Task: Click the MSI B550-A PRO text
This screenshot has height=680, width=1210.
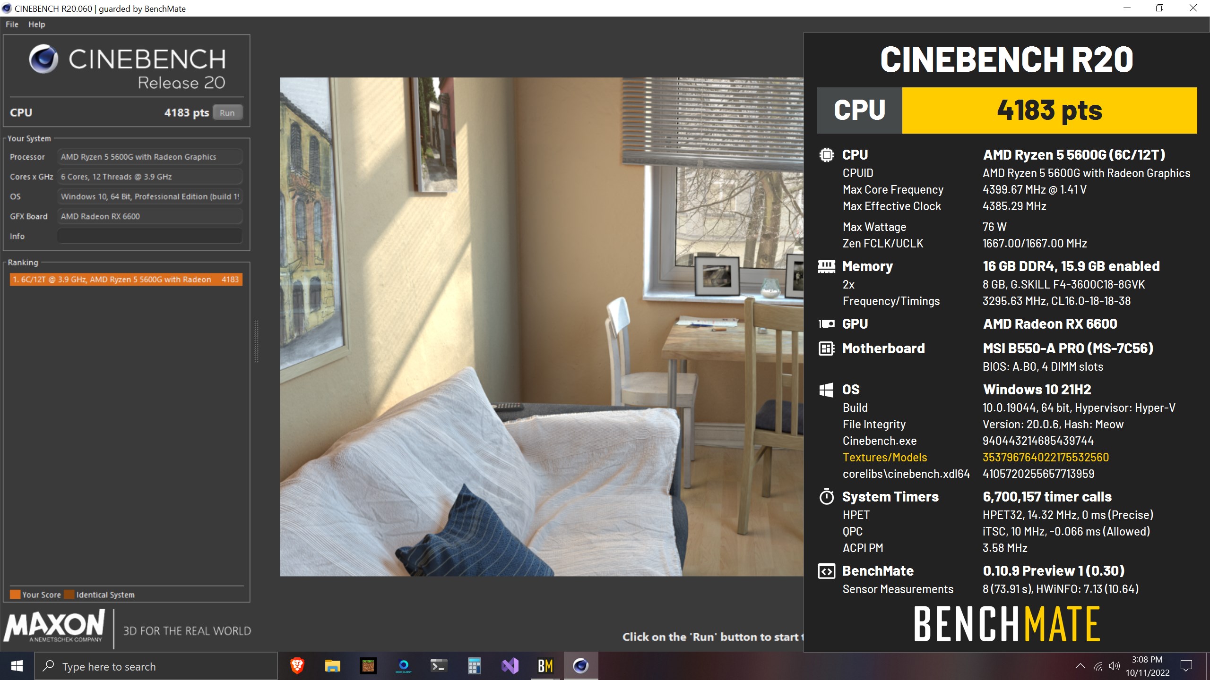Action: coord(1068,348)
